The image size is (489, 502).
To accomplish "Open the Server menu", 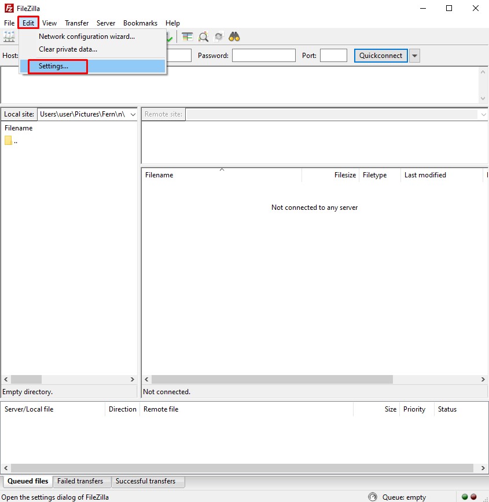I will pos(106,23).
